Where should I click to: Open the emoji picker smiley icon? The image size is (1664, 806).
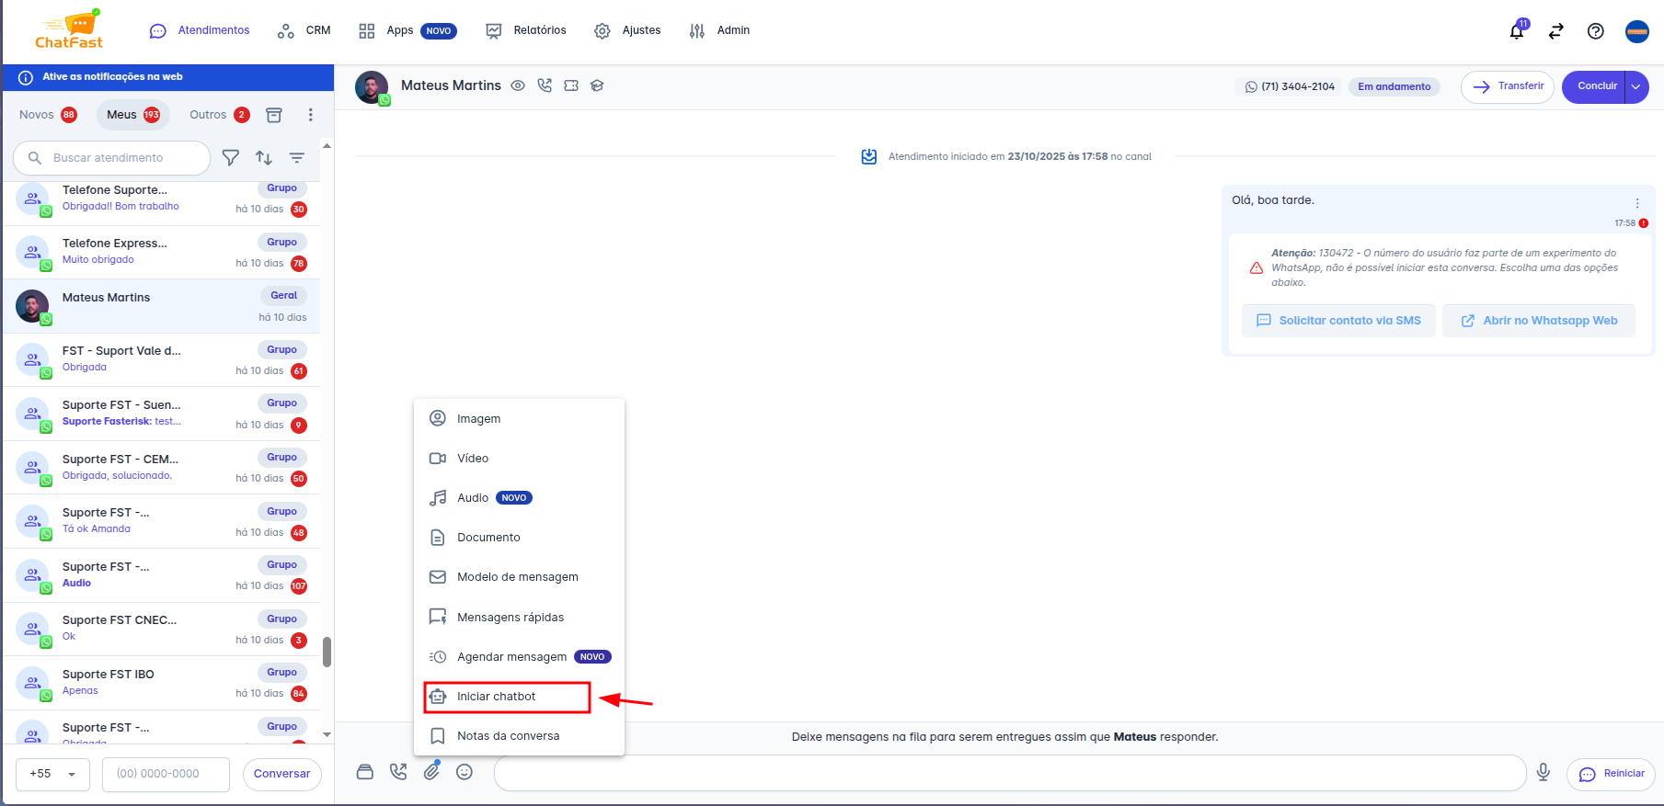point(465,772)
